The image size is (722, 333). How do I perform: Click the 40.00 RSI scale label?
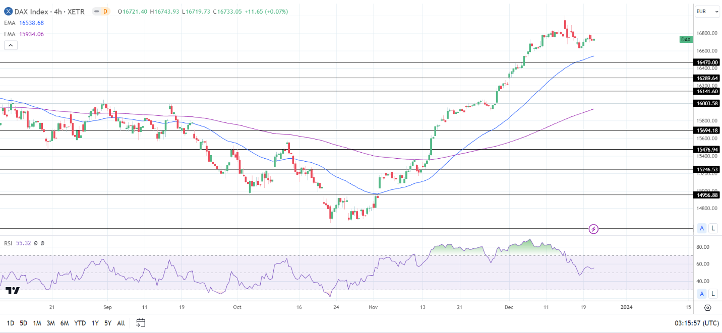point(703,281)
